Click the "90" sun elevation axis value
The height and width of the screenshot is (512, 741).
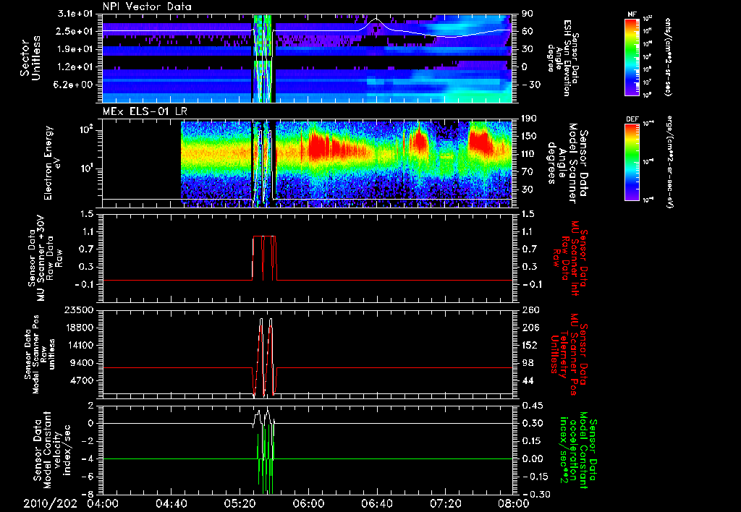(528, 14)
